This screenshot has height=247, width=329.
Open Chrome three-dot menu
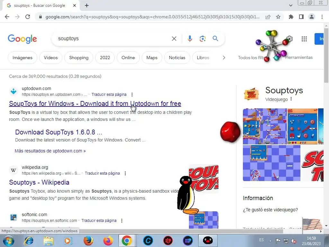(x=322, y=17)
